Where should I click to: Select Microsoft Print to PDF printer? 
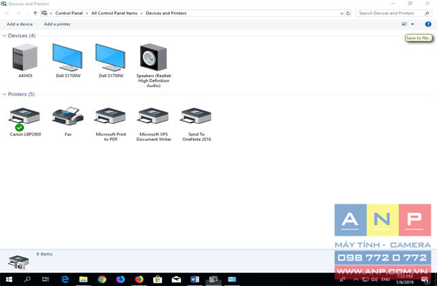coord(111,116)
